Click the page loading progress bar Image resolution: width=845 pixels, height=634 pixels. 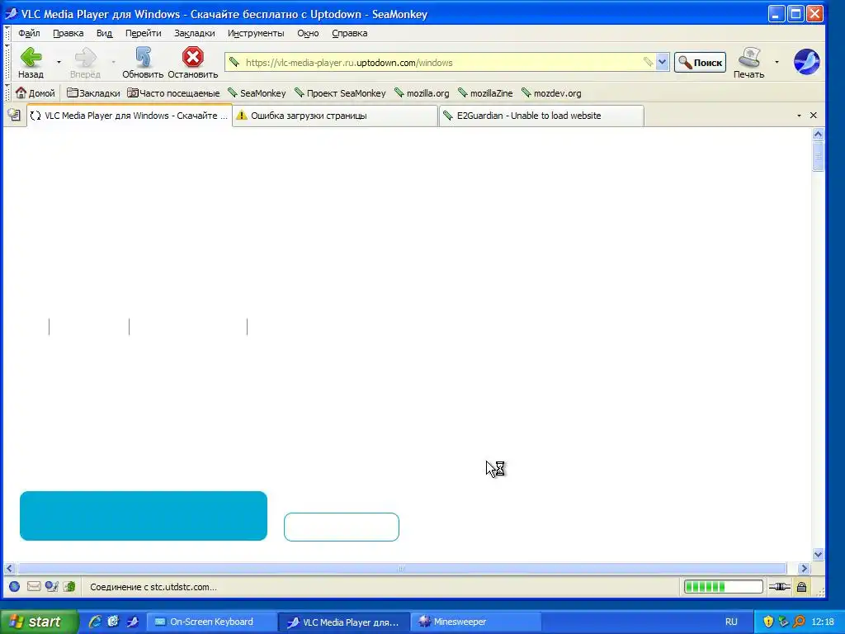pos(723,587)
